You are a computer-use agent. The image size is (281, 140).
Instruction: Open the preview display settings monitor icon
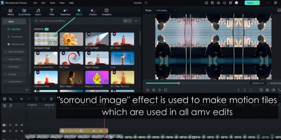coord(261,90)
